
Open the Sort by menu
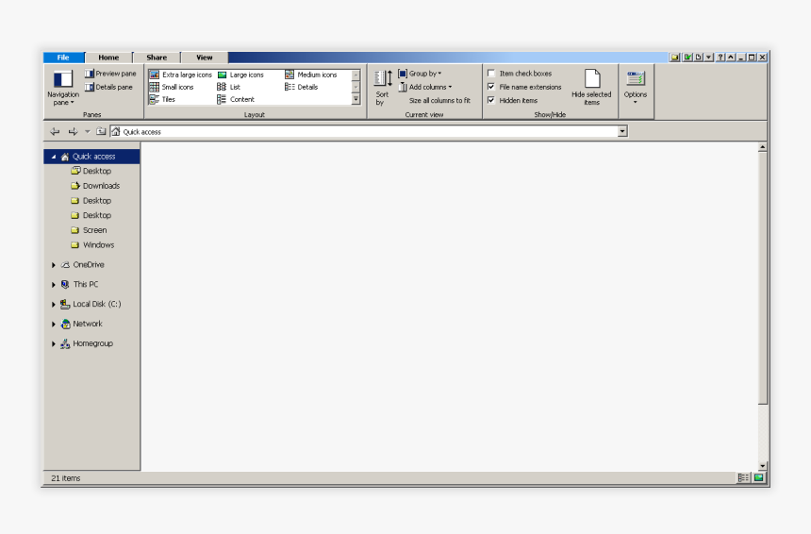383,88
